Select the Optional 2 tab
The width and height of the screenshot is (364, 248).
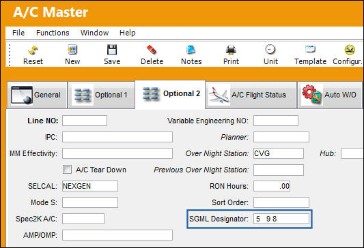170,94
